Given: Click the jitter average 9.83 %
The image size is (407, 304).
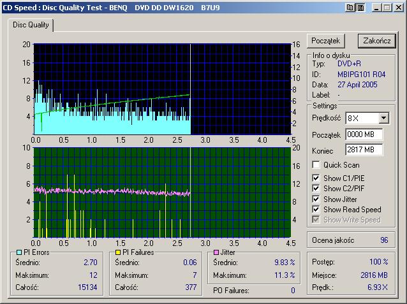Looking at the screenshot, I should click(x=285, y=262).
